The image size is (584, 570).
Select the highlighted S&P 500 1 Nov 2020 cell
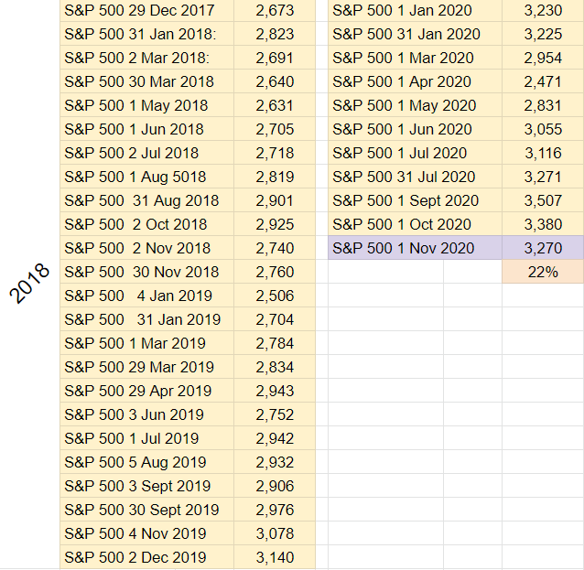415,248
